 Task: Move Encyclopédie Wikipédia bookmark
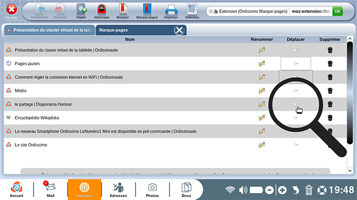295,118
